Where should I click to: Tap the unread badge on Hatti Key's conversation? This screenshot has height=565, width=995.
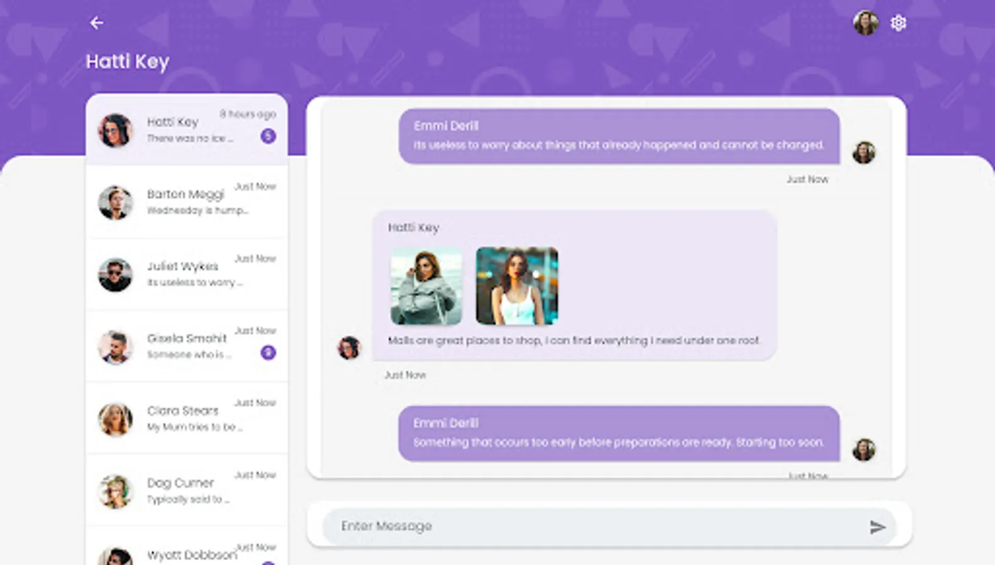tap(268, 136)
